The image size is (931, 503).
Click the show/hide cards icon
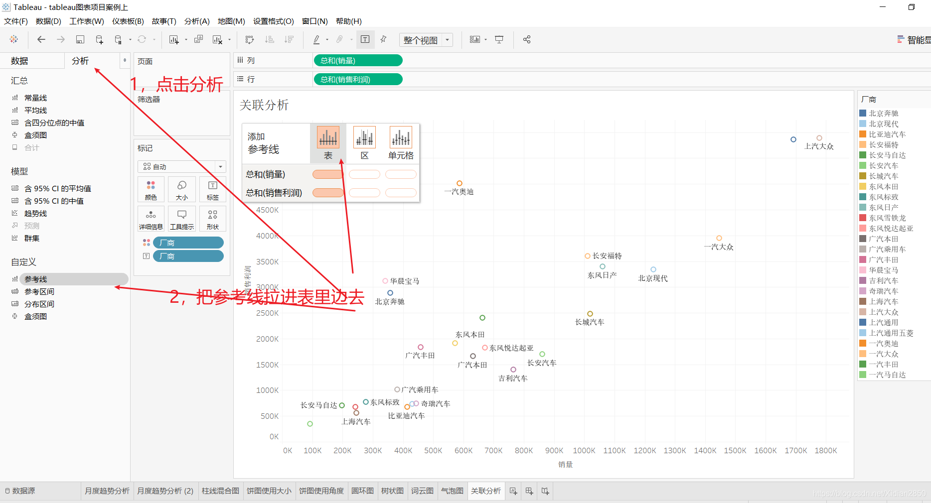(x=474, y=39)
